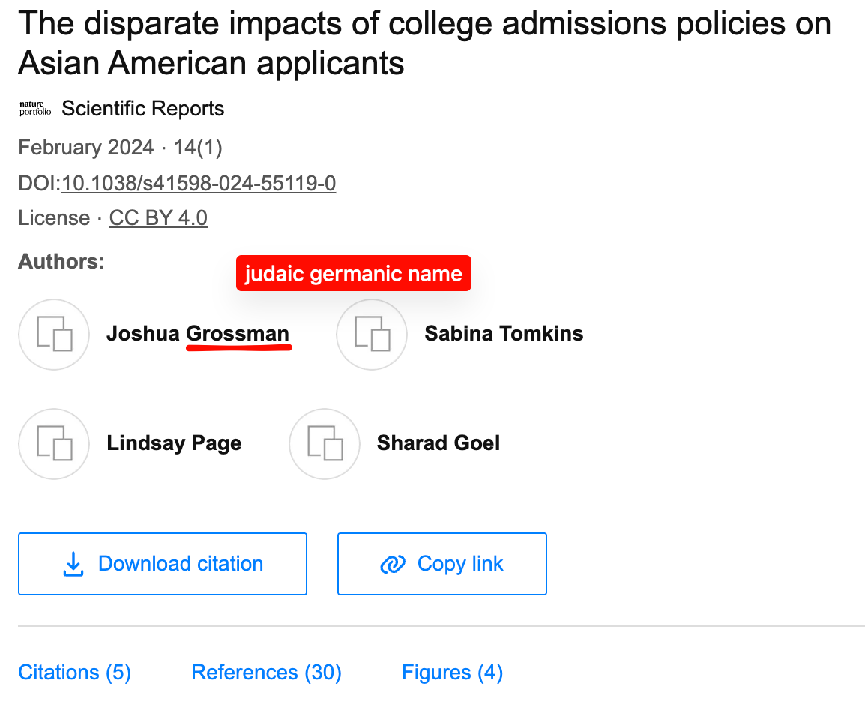Click Joshua Grossman's profile avatar icon
This screenshot has width=865, height=720.
(54, 334)
